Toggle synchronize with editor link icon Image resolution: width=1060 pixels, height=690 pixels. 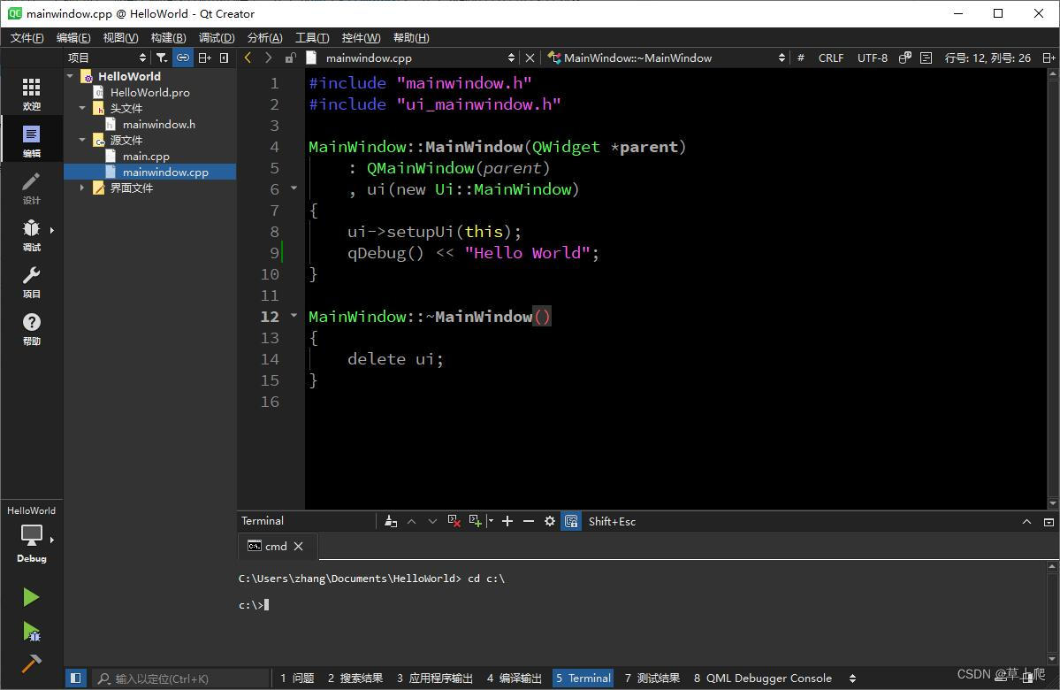[x=182, y=57]
